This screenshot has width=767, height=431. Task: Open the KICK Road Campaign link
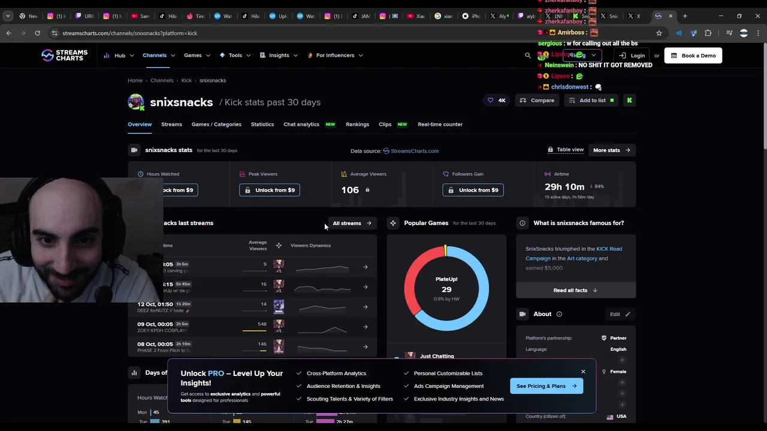point(573,254)
